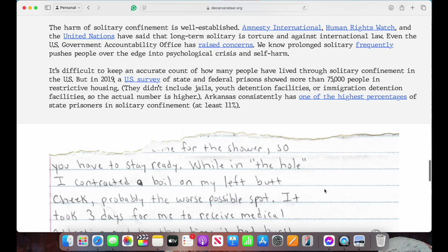448x252 pixels.
Task: Open the raised concerns link
Action: tap(225, 45)
